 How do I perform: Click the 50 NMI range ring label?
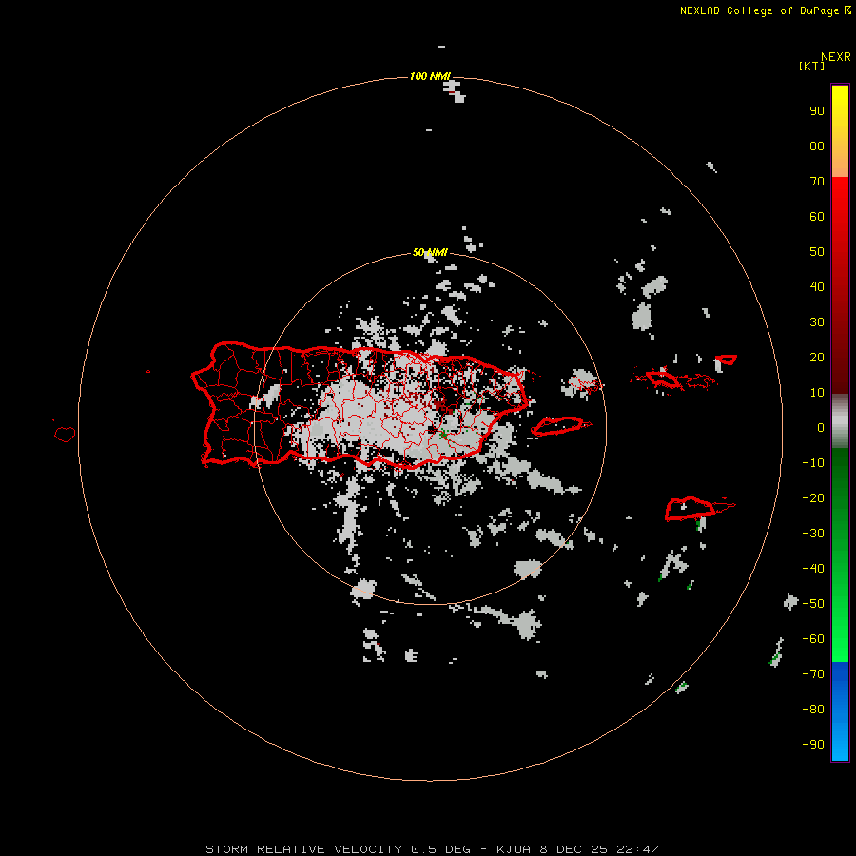point(430,252)
